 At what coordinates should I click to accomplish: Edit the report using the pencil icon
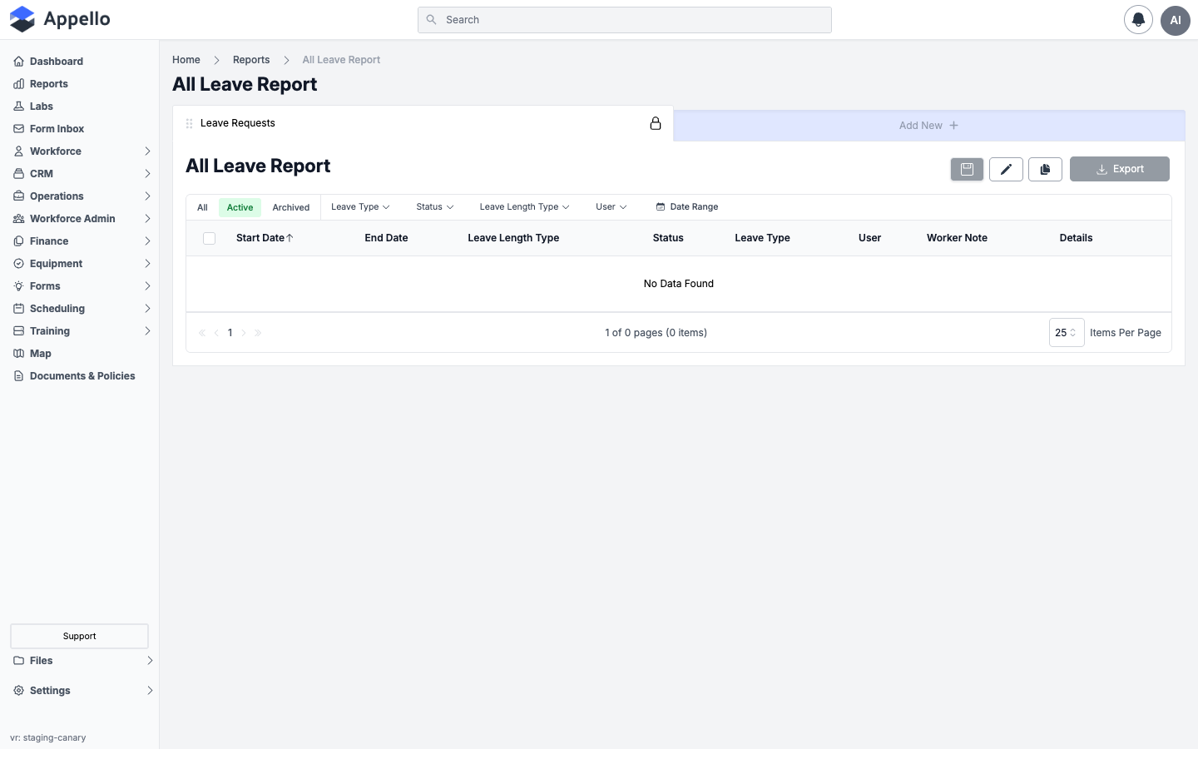[1006, 169]
